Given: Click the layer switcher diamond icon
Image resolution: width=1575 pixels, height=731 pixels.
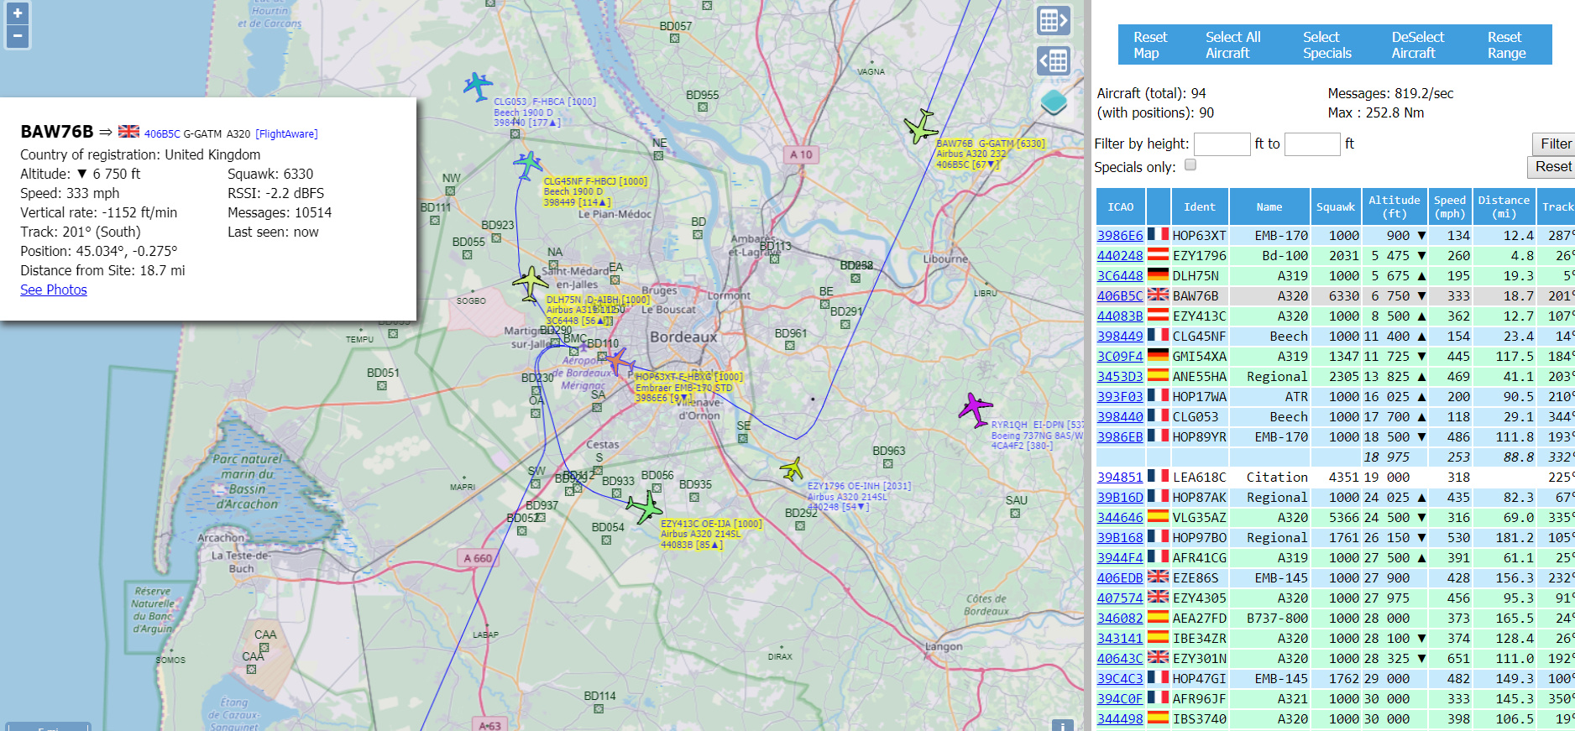Looking at the screenshot, I should pyautogui.click(x=1054, y=102).
